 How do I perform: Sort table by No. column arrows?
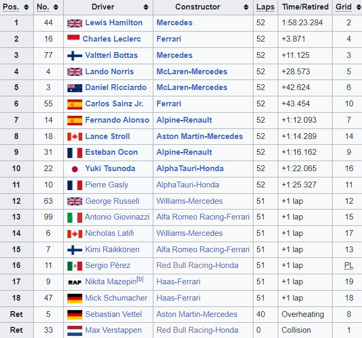56,7
